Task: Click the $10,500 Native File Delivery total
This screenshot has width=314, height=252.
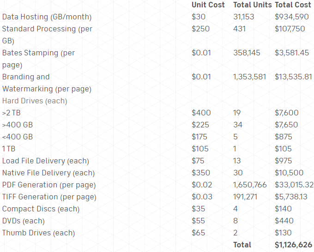Action: pyautogui.click(x=290, y=173)
